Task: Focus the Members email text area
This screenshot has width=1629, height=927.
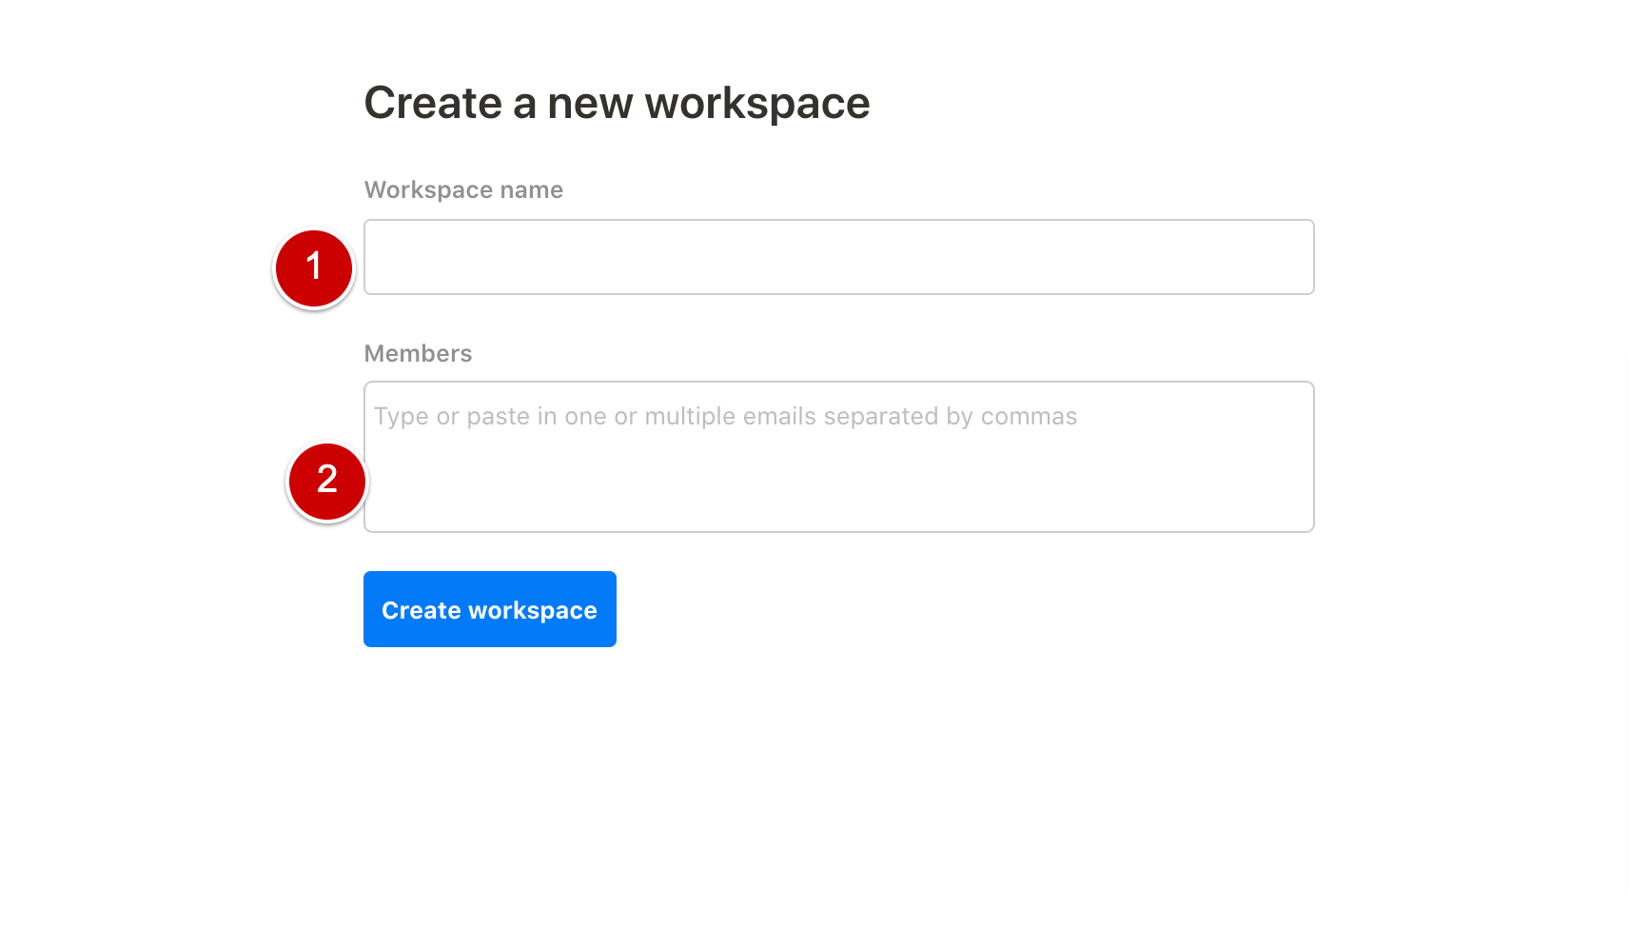Action: [x=838, y=457]
